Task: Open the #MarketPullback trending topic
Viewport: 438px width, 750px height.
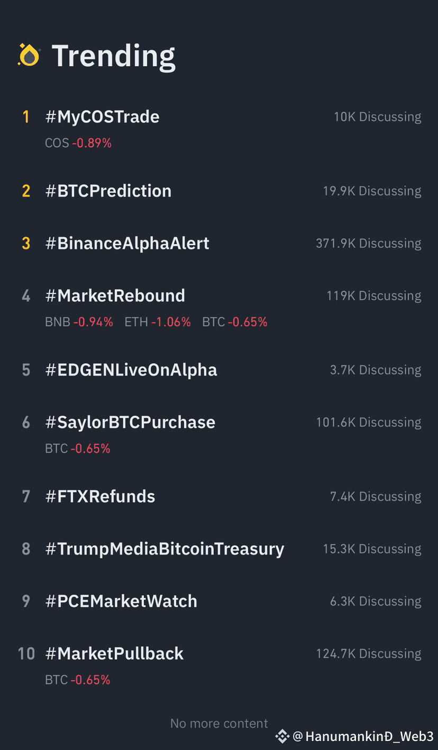Action: [x=114, y=654]
